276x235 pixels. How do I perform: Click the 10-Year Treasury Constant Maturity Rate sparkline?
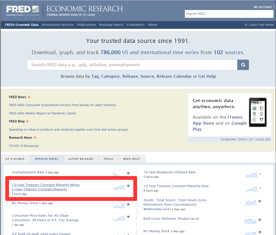coord(251,188)
